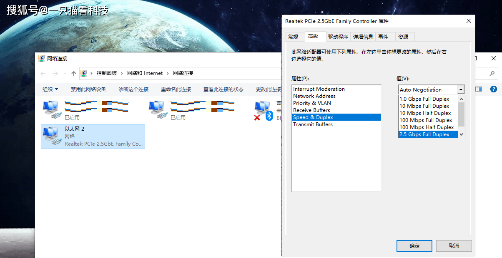
Task: Expand the 组织 menu dropdown
Action: click(x=50, y=89)
